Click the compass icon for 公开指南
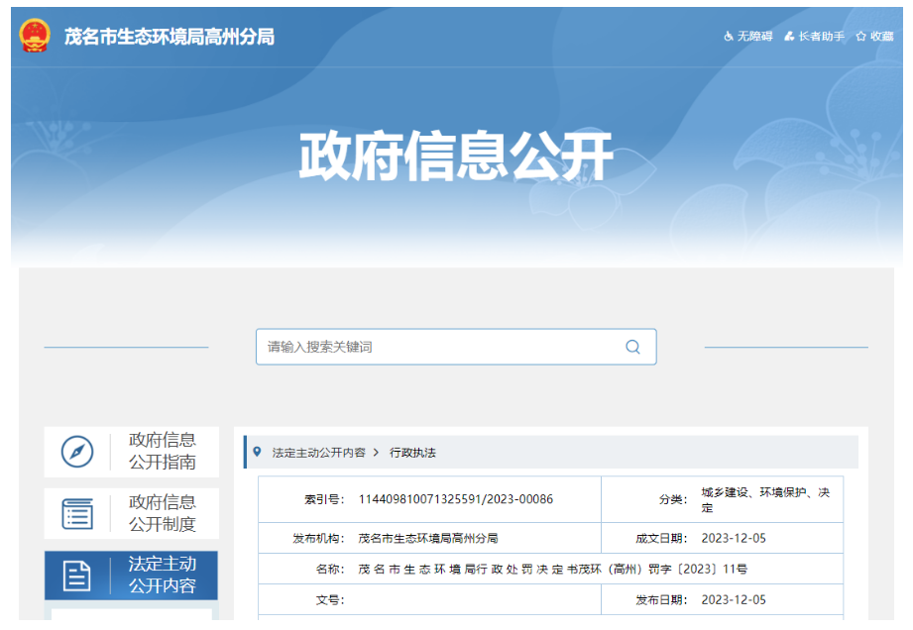913x630 pixels. point(77,452)
